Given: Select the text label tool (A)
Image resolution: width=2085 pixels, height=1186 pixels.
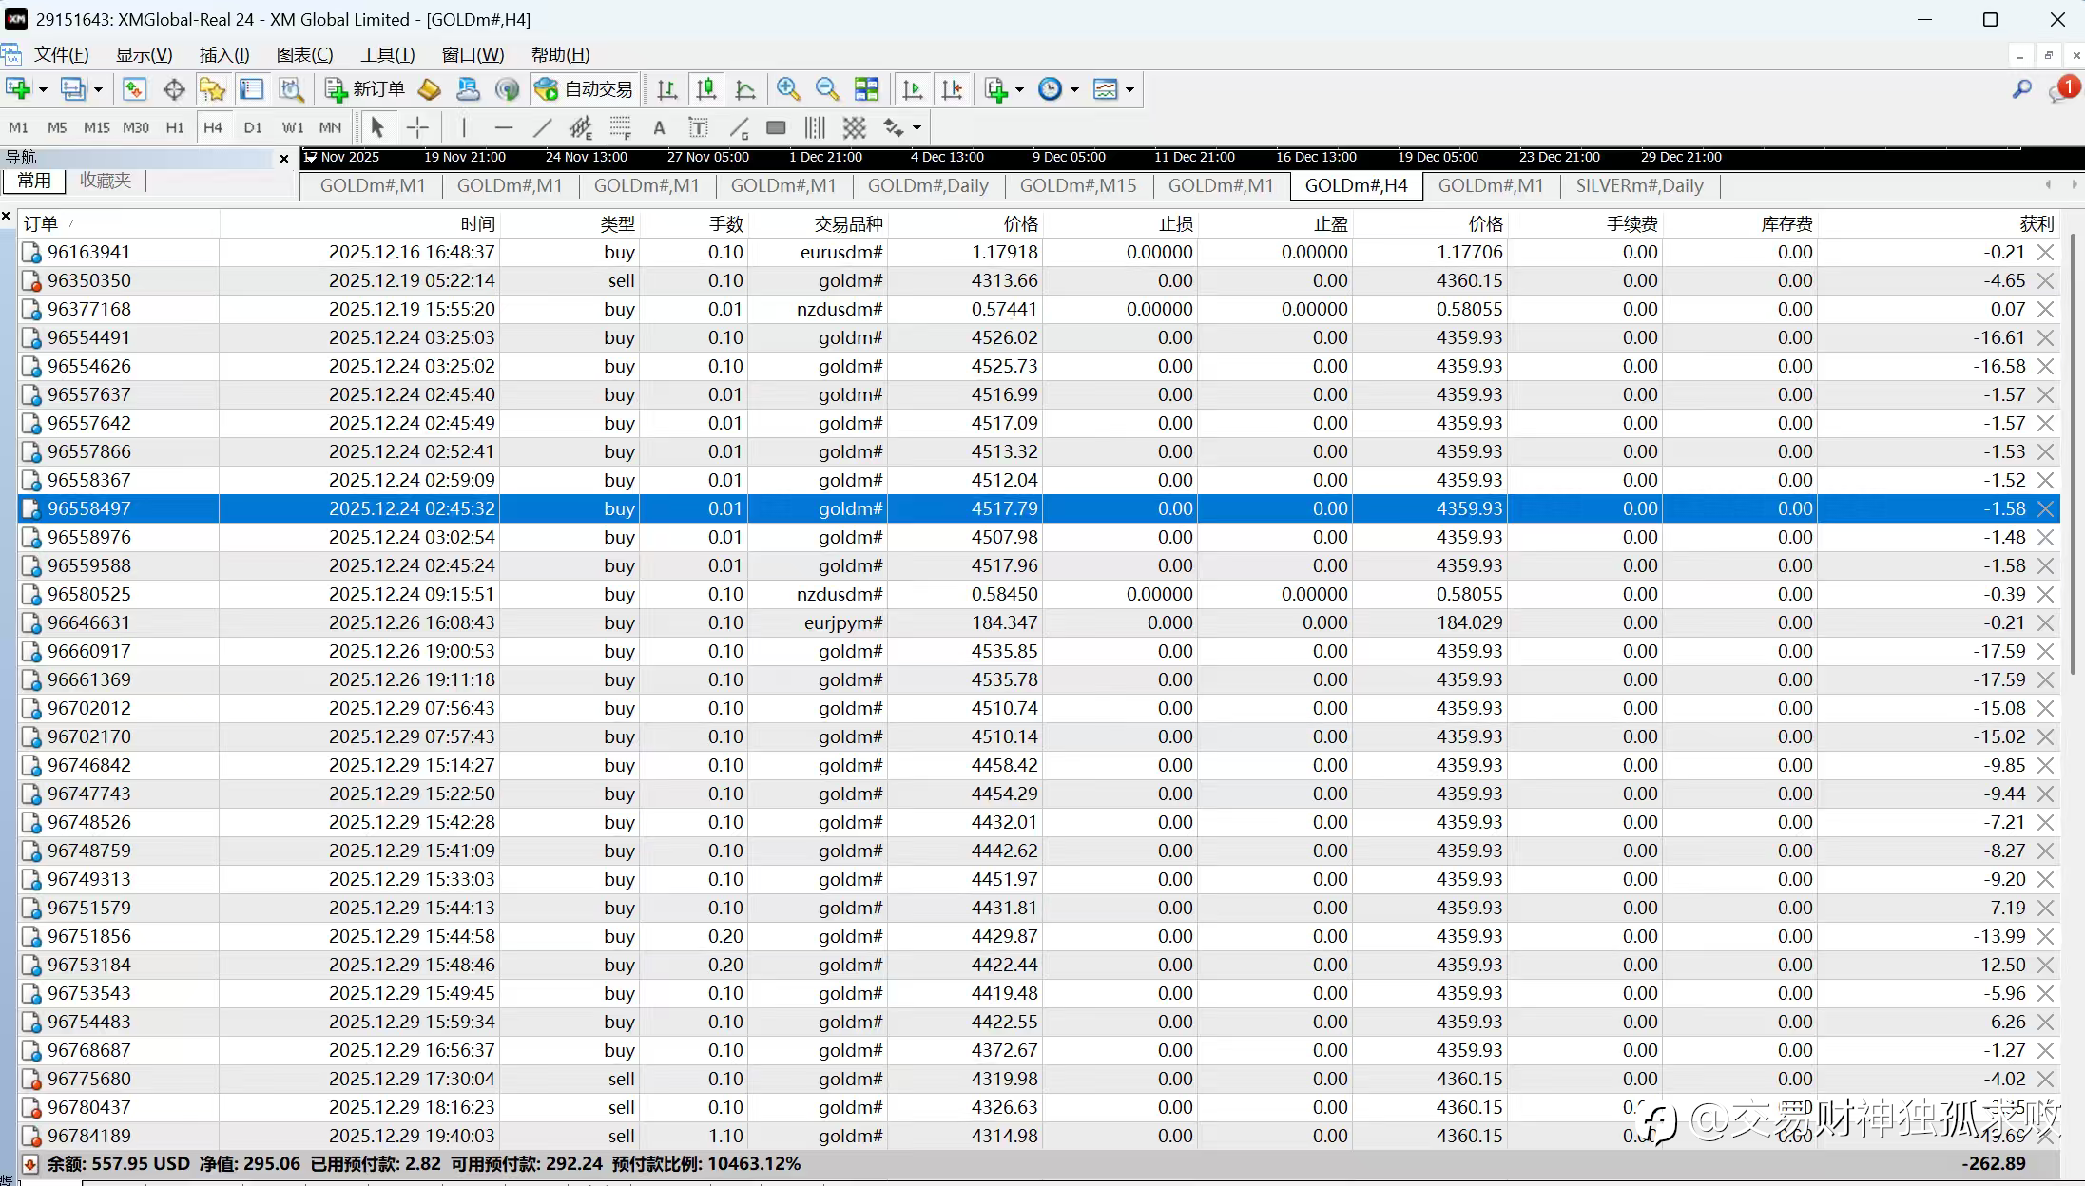Looking at the screenshot, I should pyautogui.click(x=658, y=127).
